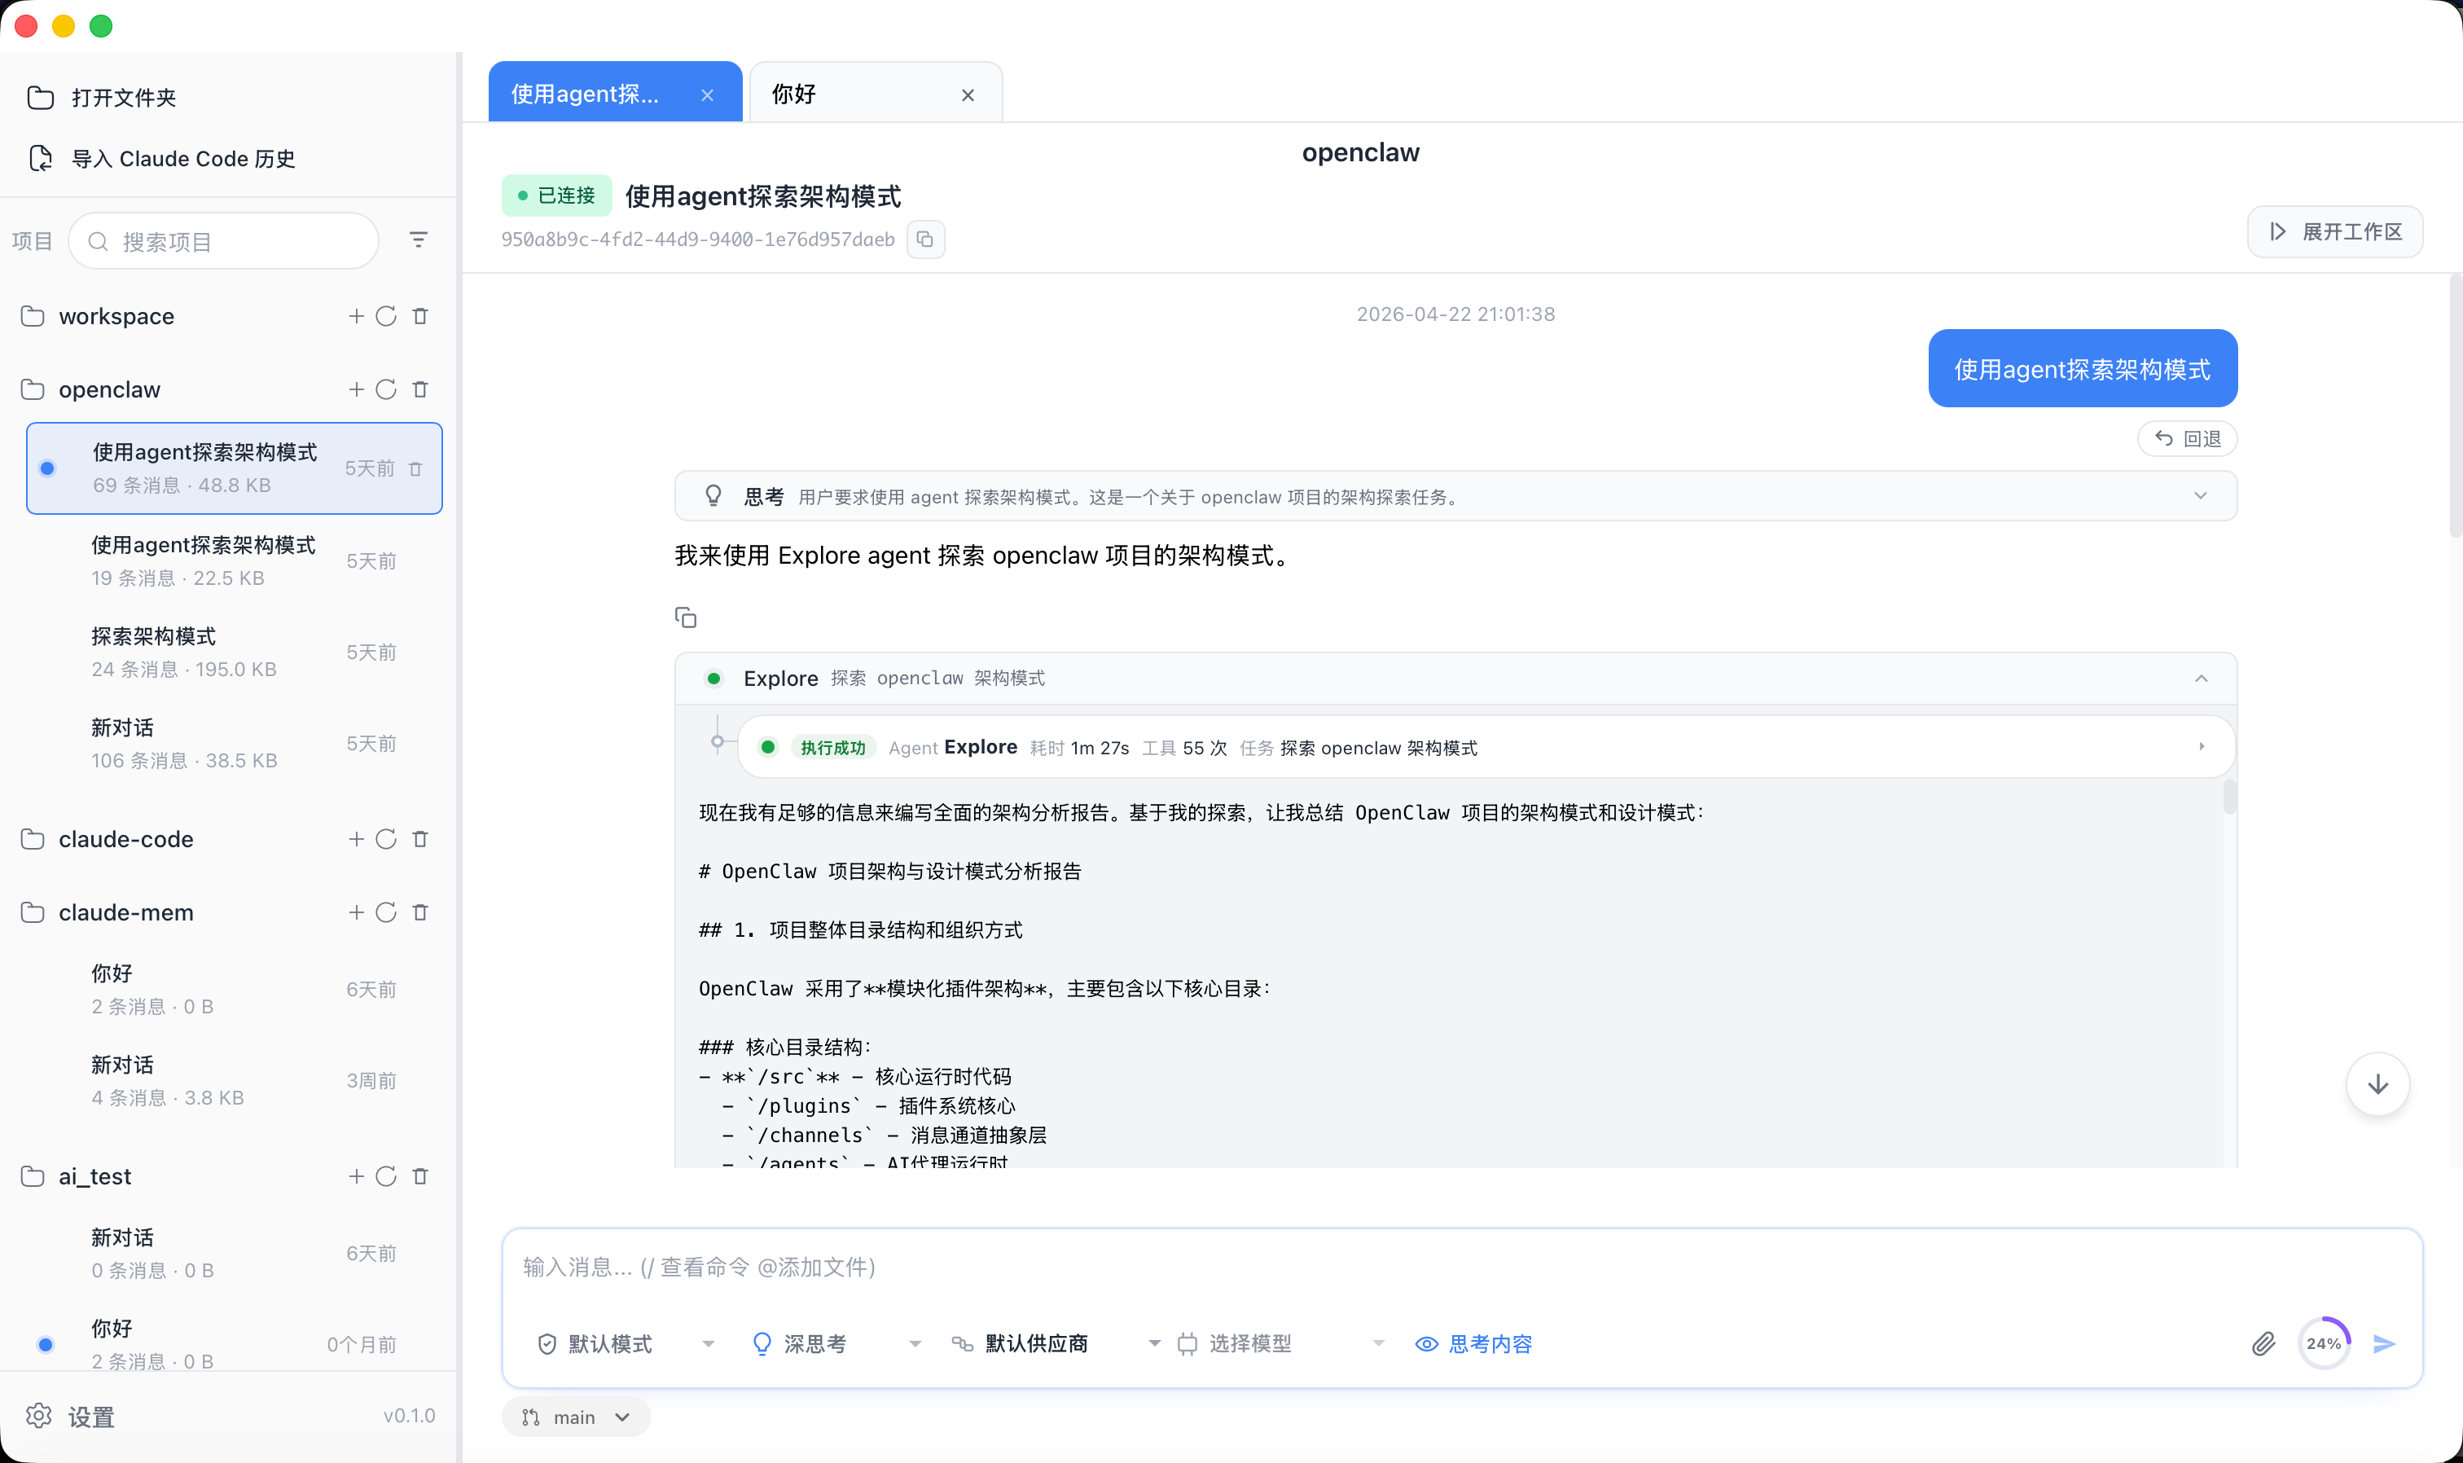The image size is (2463, 1463).
Task: Open app settings via gear icon
Action: pyautogui.click(x=39, y=1416)
